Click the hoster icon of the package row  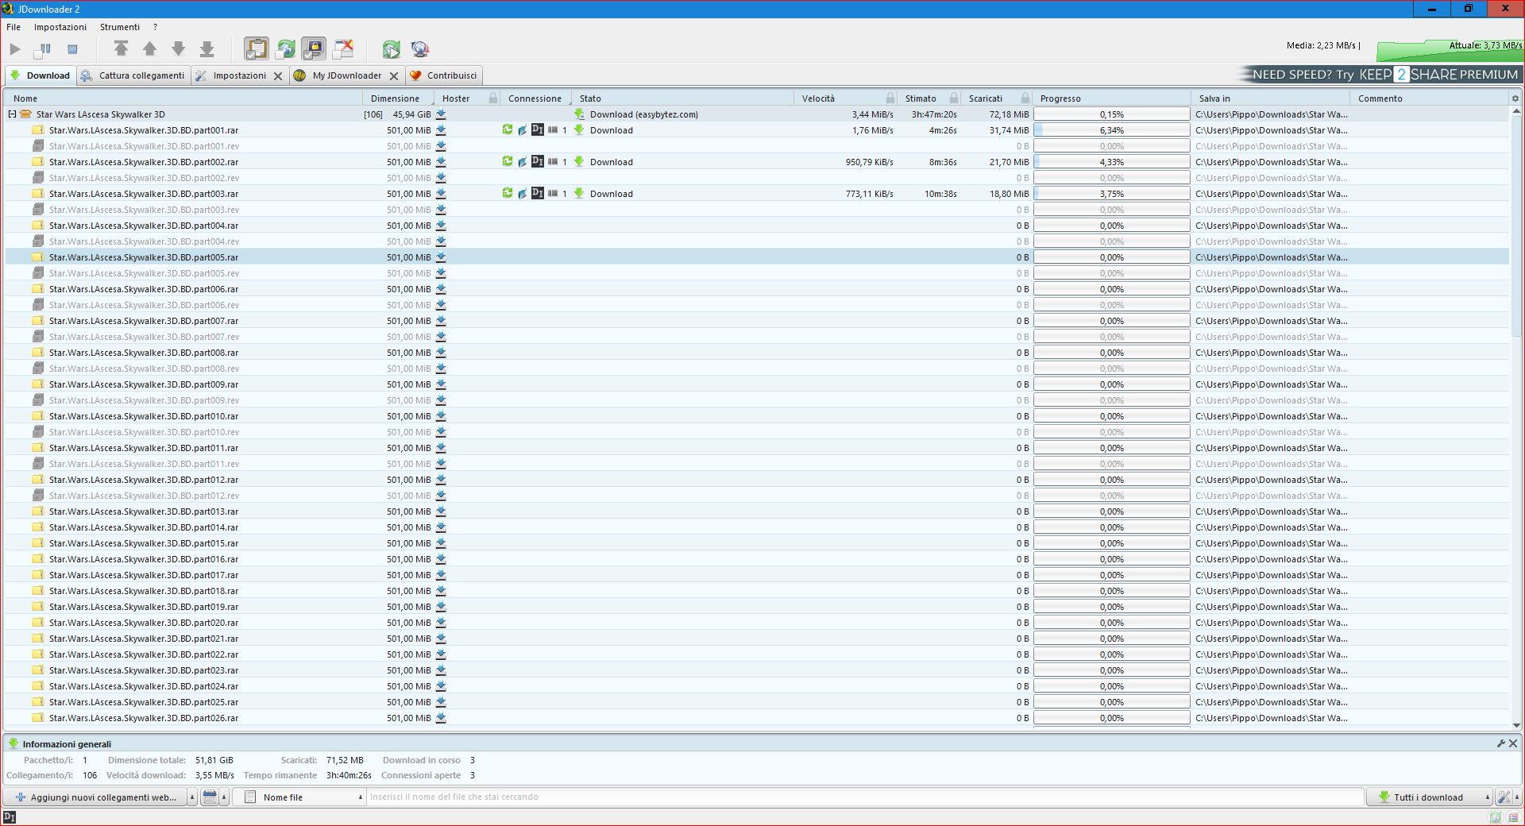pos(441,114)
